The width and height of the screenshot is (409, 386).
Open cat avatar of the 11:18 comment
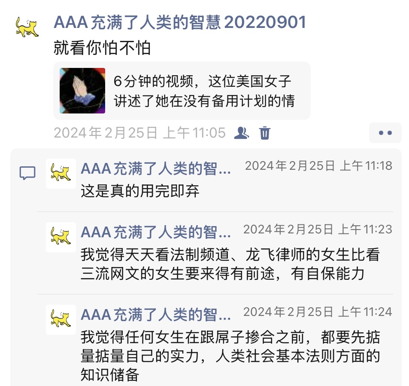point(61,173)
